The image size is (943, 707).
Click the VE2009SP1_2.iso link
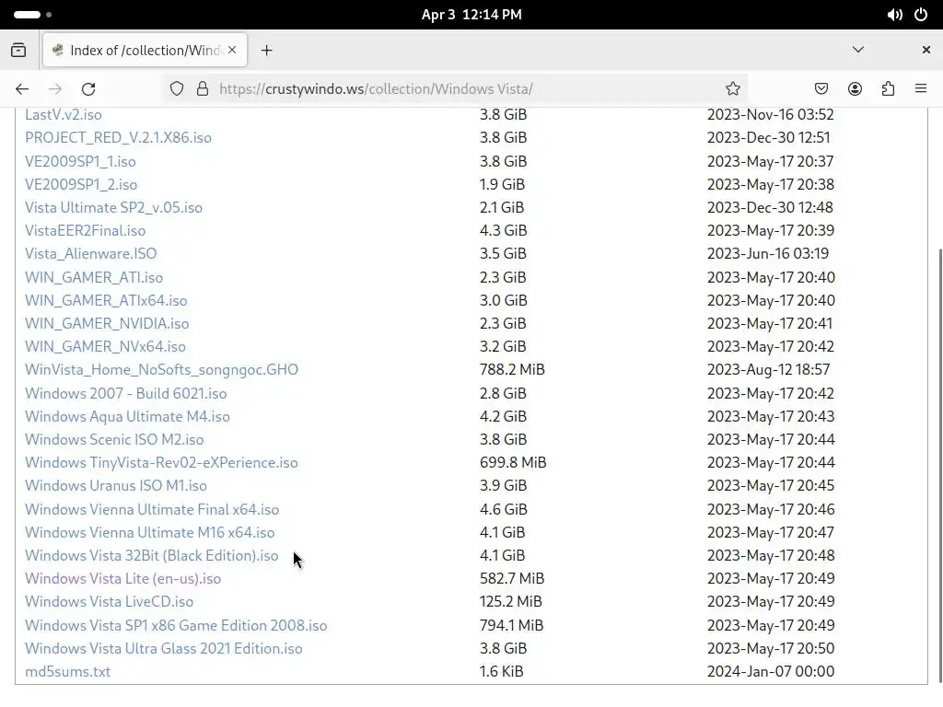pos(81,184)
